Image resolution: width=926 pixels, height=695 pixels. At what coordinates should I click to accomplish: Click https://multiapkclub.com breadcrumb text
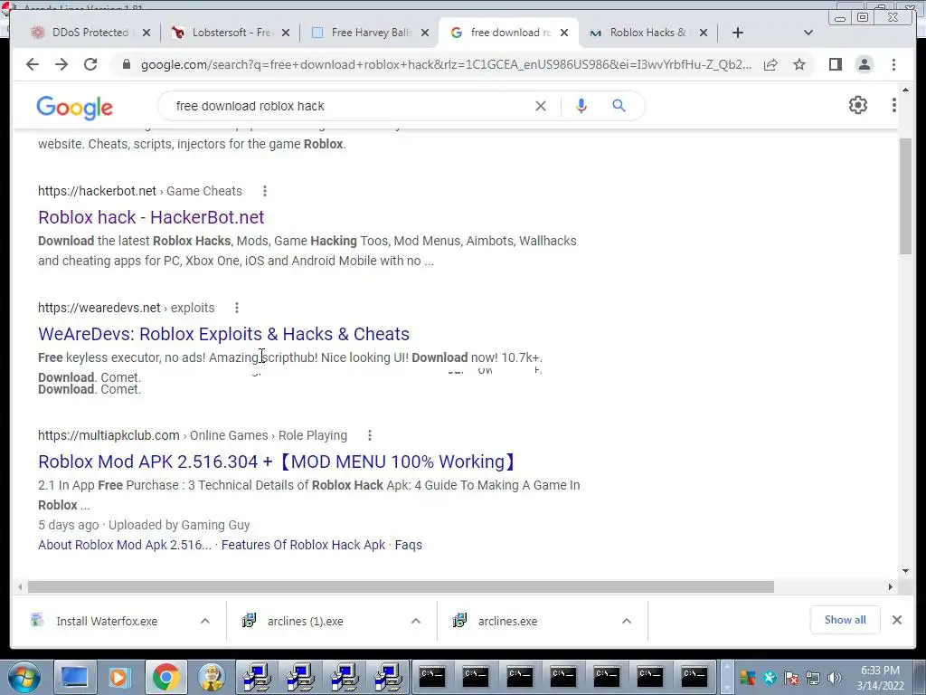click(109, 435)
